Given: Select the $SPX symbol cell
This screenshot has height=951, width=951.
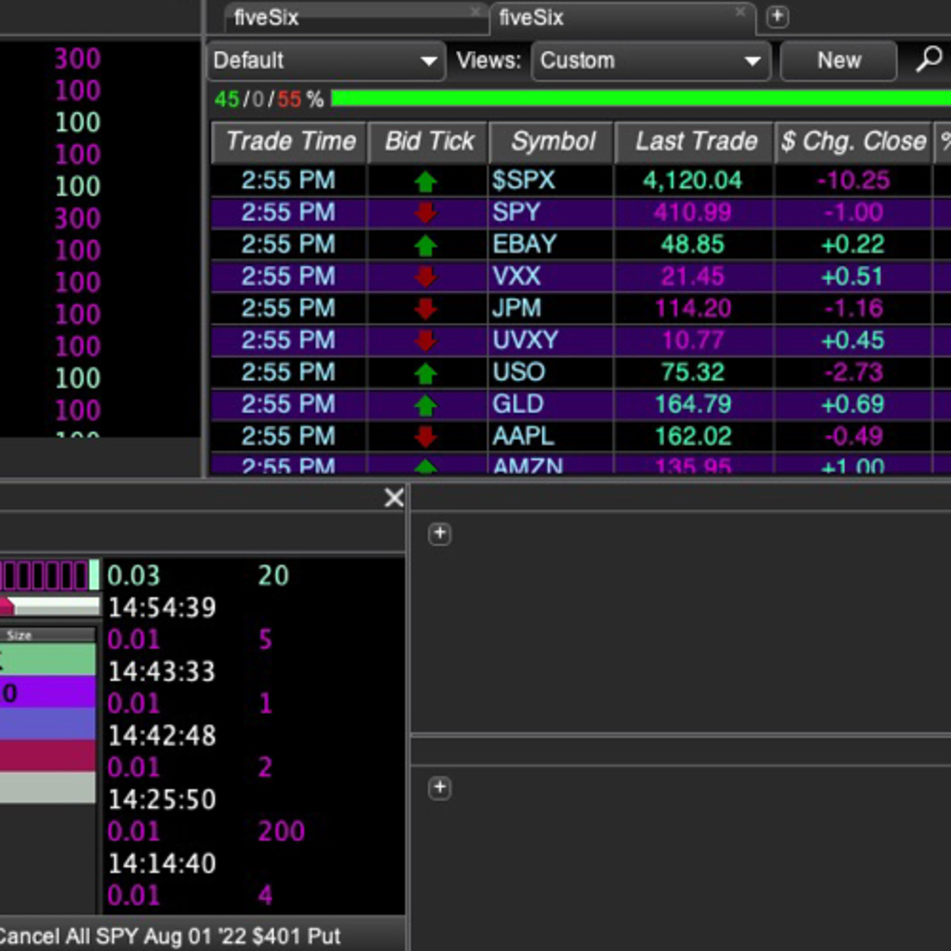Looking at the screenshot, I should coord(551,181).
